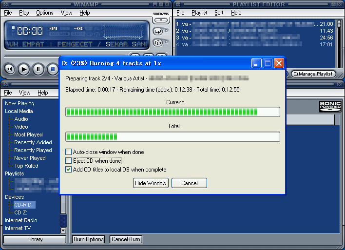Toggle shuffle mode button in Winamp
This screenshot has width=345, height=250.
(158, 42)
